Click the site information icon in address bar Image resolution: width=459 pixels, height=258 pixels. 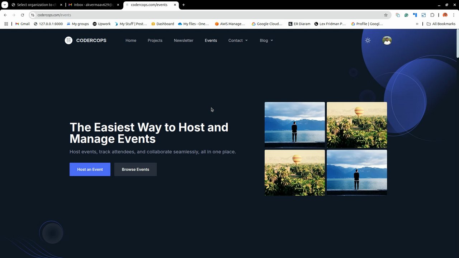tap(33, 15)
